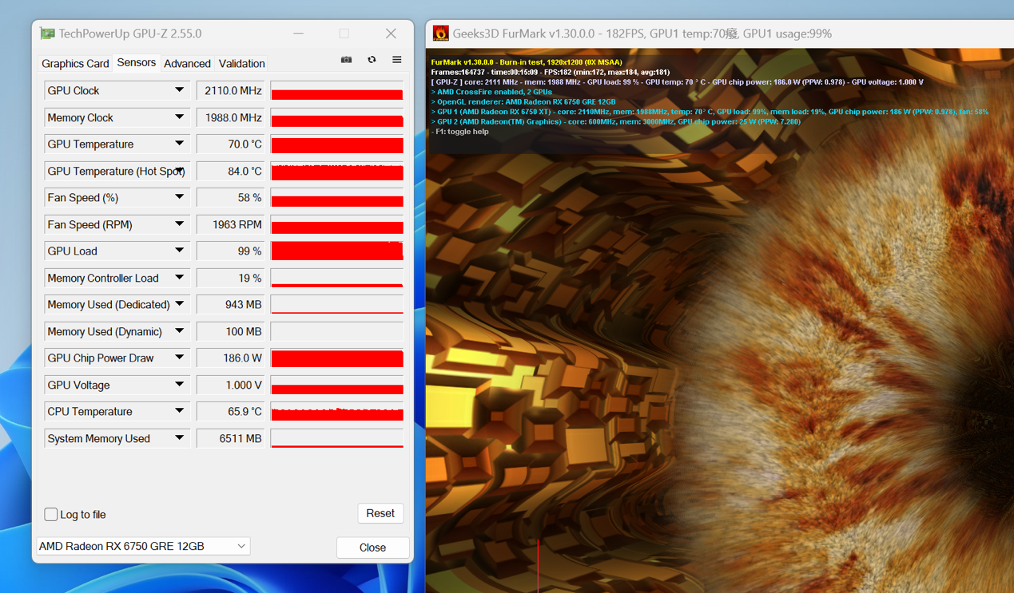Image resolution: width=1014 pixels, height=593 pixels.
Task: Click the 186.0 W power draw value
Action: point(230,358)
